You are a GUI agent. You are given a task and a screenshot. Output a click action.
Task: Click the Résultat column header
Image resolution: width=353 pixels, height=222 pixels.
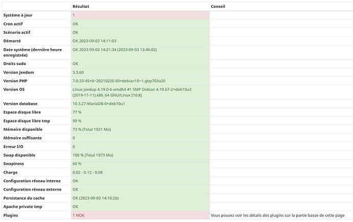(x=81, y=7)
